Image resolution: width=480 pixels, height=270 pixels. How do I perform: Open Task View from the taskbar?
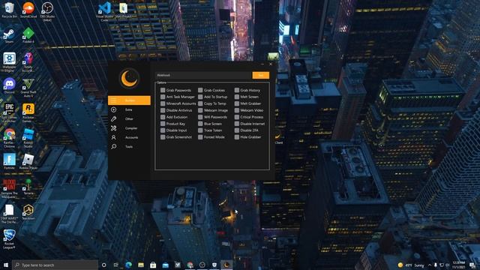pyautogui.click(x=116, y=265)
